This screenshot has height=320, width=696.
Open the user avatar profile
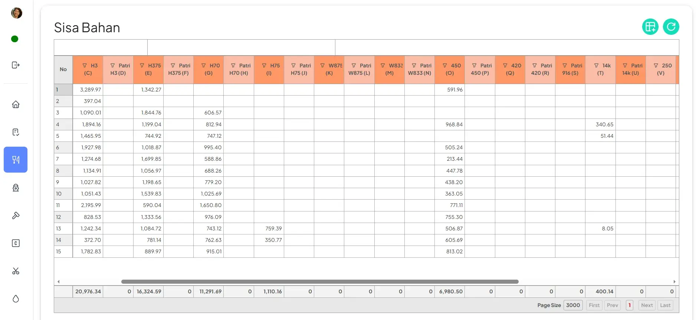[x=16, y=13]
